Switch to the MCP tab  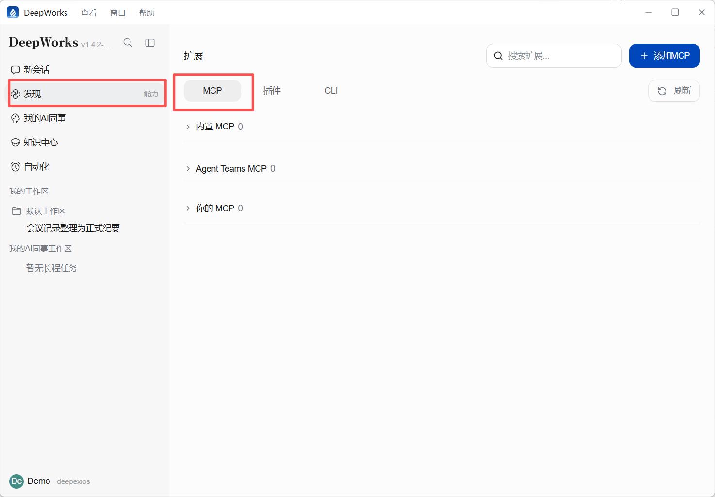click(x=212, y=91)
